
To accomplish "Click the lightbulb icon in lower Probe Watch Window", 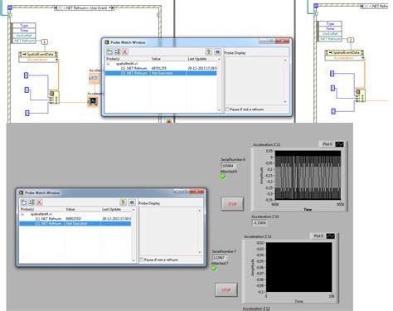I will [124, 202].
